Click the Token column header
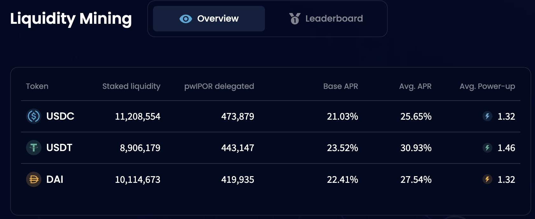This screenshot has width=535, height=219. coord(37,86)
